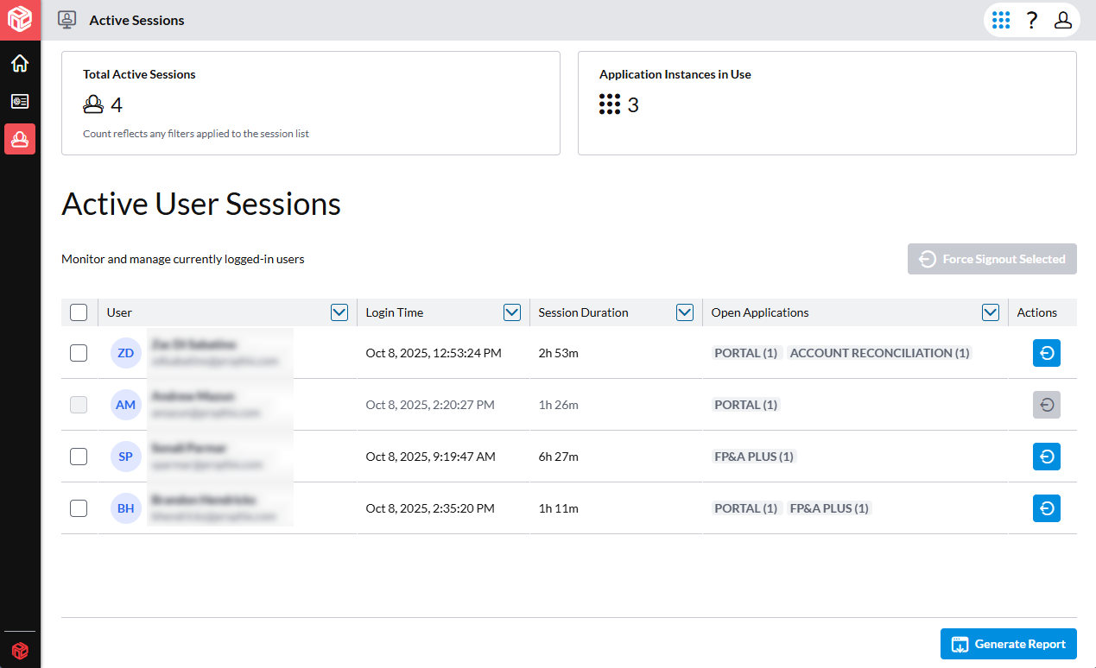
Task: Expand the Login Time column dropdown
Action: (512, 312)
